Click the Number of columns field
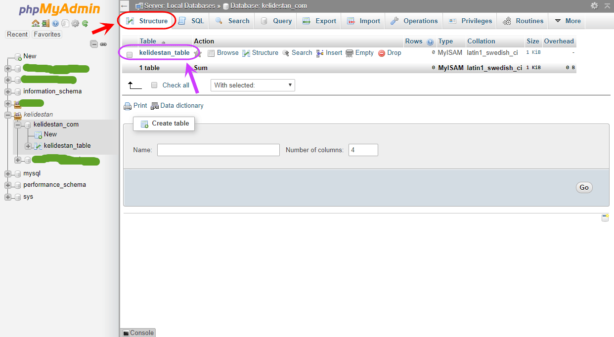 click(363, 150)
